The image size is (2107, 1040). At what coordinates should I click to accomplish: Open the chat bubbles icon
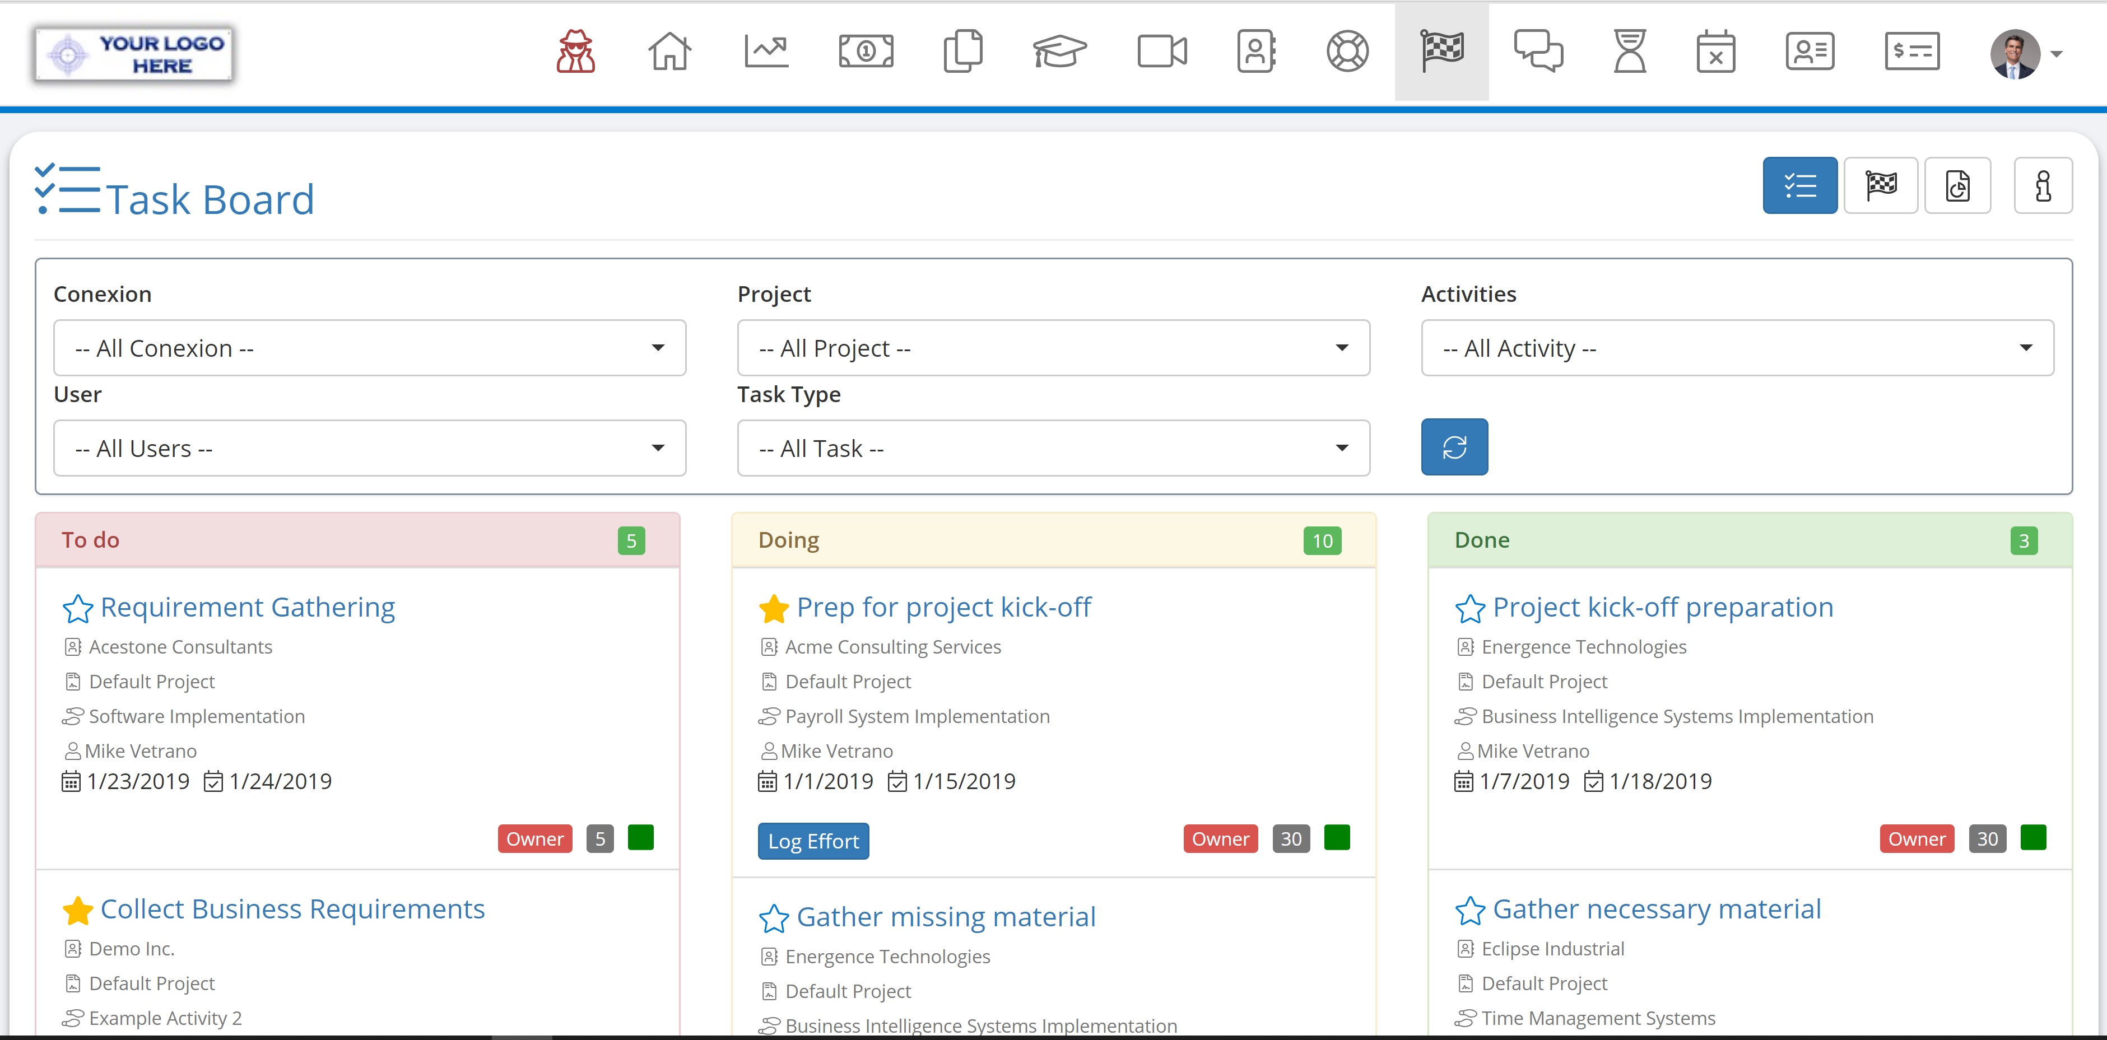tap(1538, 52)
